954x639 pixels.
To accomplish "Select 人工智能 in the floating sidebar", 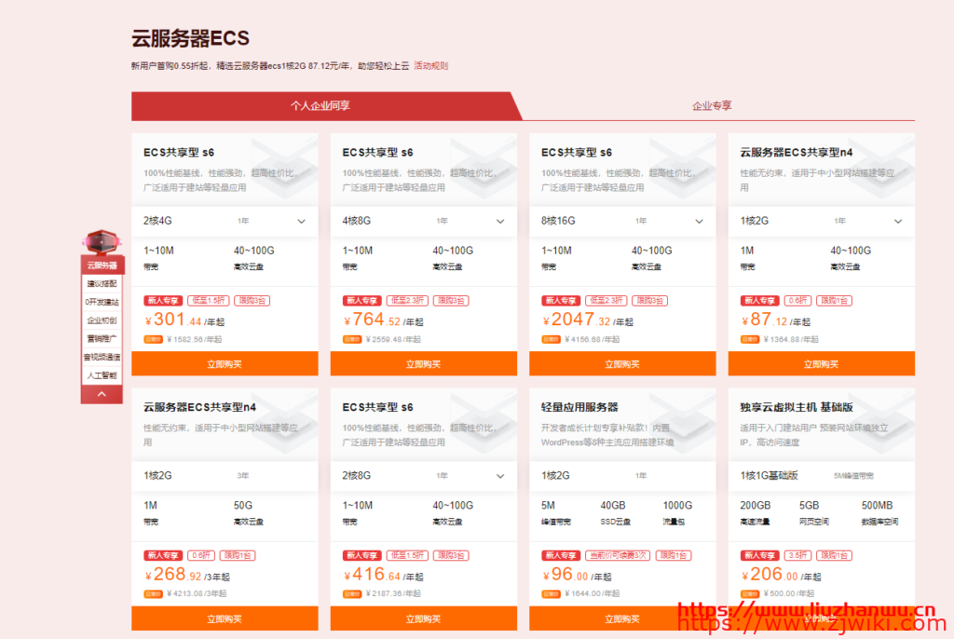I will click(102, 374).
